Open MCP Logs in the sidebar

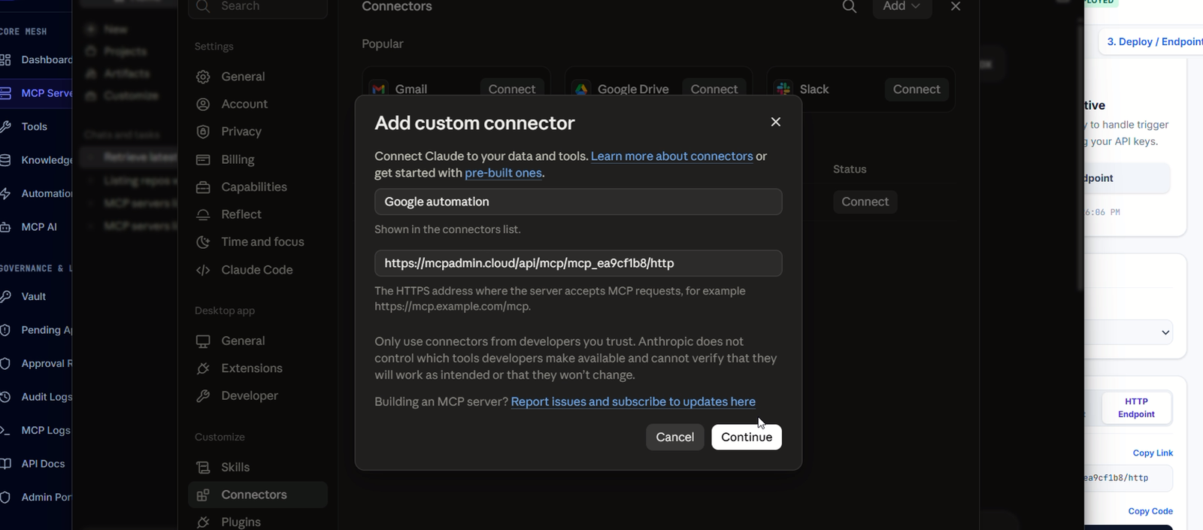(x=36, y=430)
